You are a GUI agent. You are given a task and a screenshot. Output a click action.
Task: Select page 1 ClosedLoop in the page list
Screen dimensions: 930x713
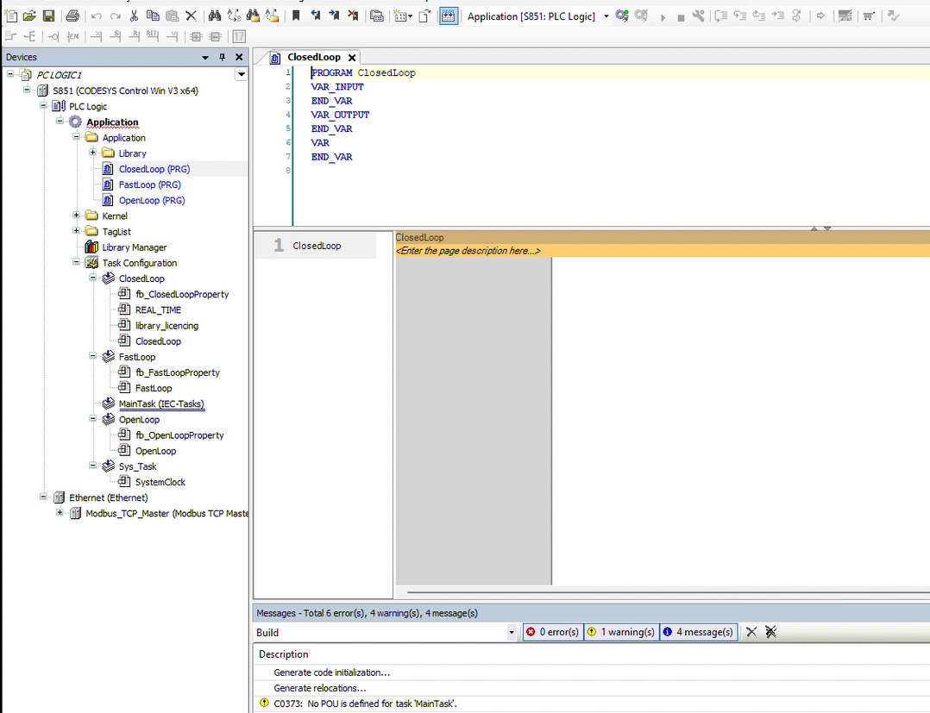(x=316, y=246)
